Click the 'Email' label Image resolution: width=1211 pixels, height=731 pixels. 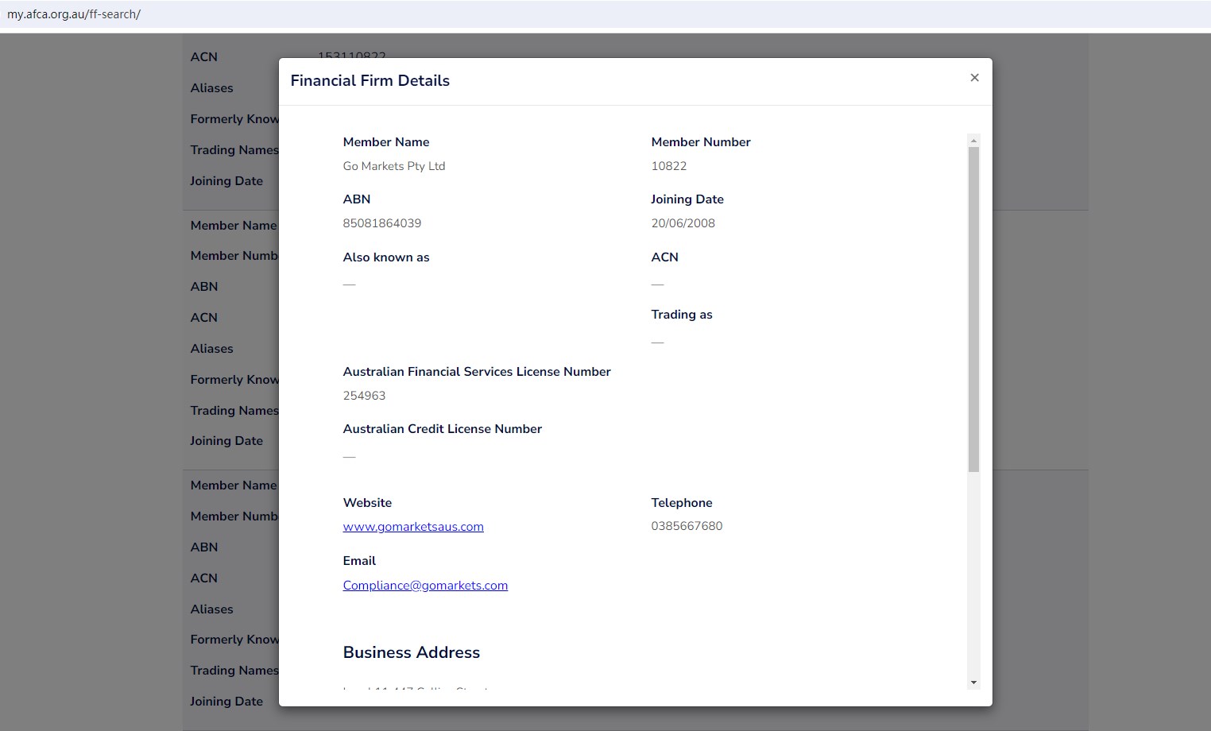359,561
